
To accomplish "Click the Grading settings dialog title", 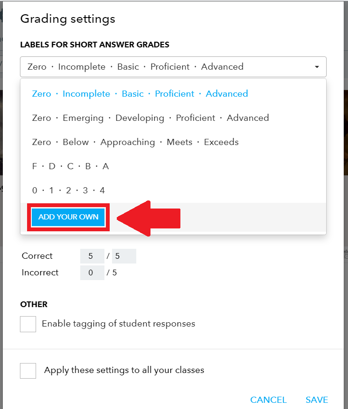I will (x=68, y=19).
